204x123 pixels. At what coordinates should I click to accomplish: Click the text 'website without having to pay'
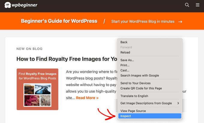[91, 85]
